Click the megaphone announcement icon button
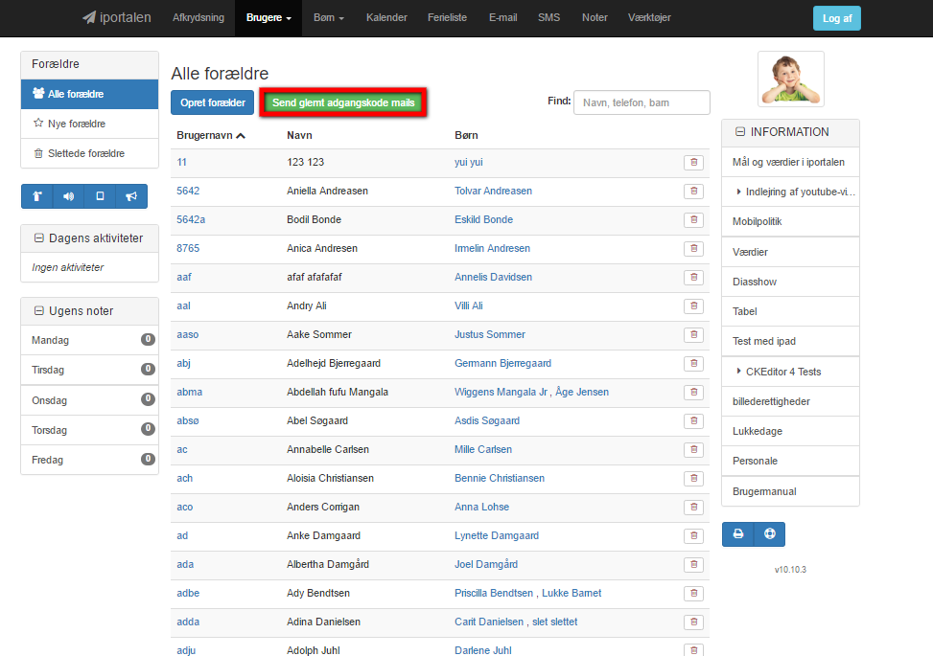Viewport: 933px width, 656px height. pyautogui.click(x=131, y=196)
